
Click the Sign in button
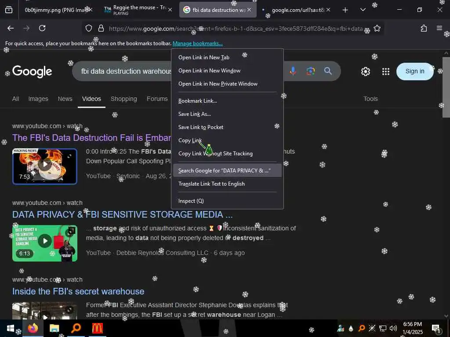[415, 72]
